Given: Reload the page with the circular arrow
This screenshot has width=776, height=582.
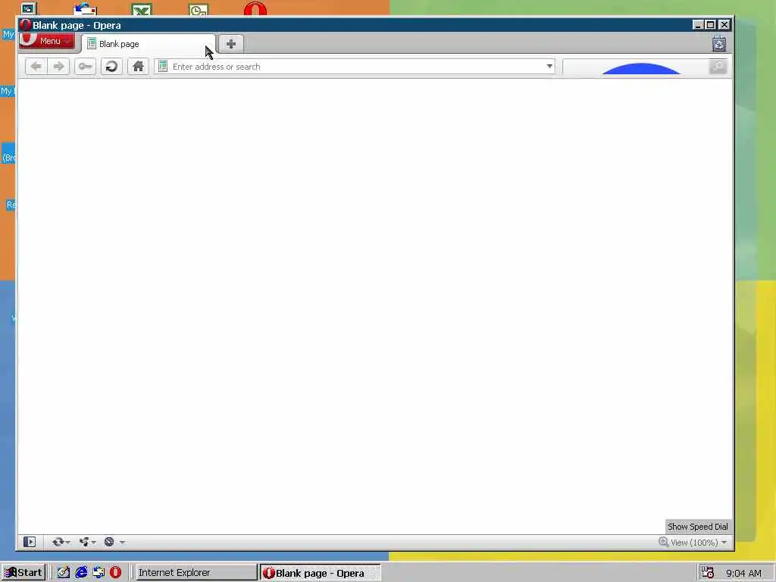Looking at the screenshot, I should (112, 67).
